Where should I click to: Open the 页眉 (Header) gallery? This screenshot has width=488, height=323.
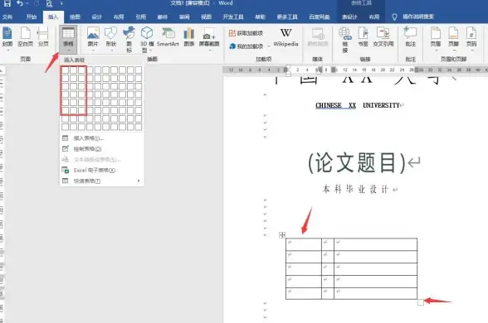coord(436,39)
